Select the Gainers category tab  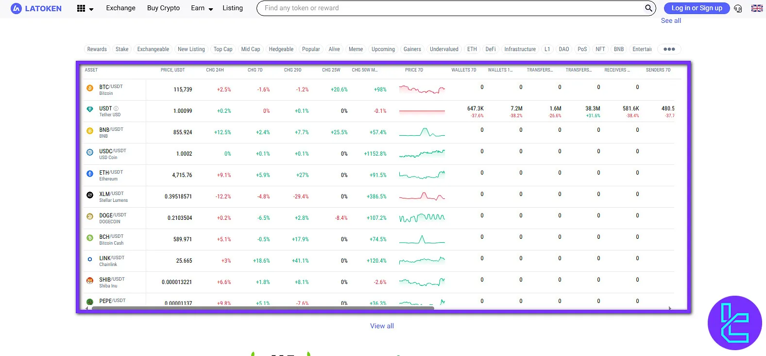412,49
